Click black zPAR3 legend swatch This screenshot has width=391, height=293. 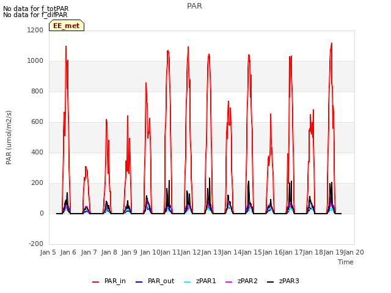click(270, 282)
